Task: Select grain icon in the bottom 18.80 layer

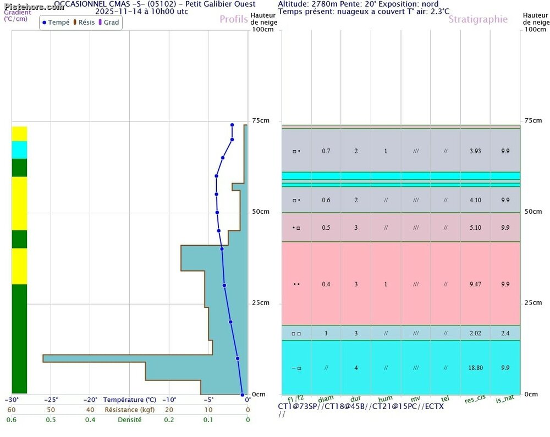Action: [x=296, y=368]
